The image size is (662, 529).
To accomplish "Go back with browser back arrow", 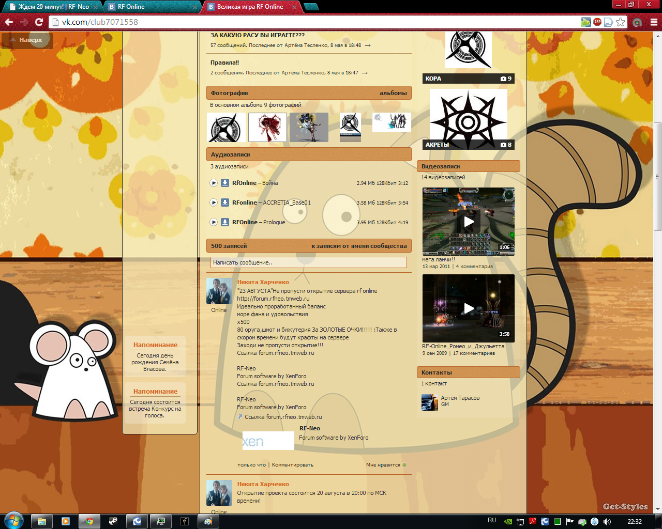I will click(9, 22).
